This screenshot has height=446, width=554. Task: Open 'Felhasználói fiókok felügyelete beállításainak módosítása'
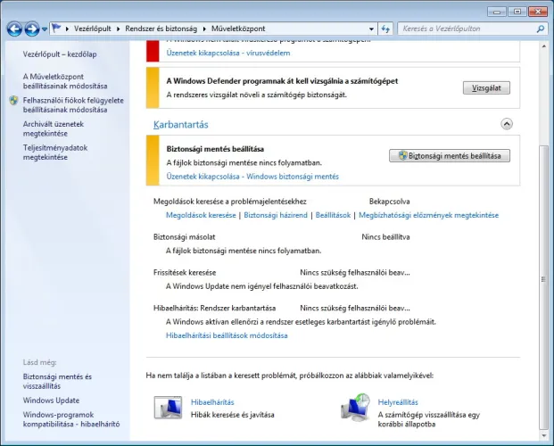click(x=73, y=105)
